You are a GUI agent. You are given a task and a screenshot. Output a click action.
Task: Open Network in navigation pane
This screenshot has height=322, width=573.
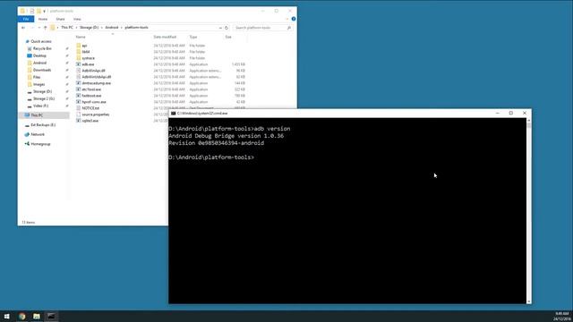(x=38, y=135)
